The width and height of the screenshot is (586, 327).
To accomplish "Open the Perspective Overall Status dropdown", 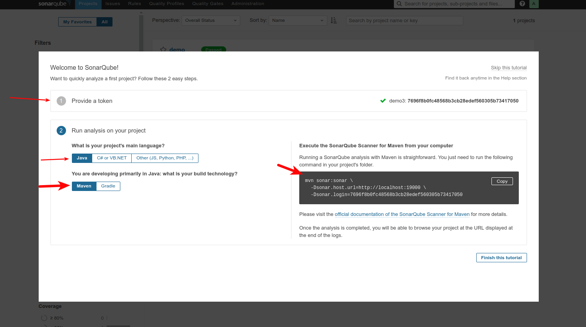I will tap(211, 20).
